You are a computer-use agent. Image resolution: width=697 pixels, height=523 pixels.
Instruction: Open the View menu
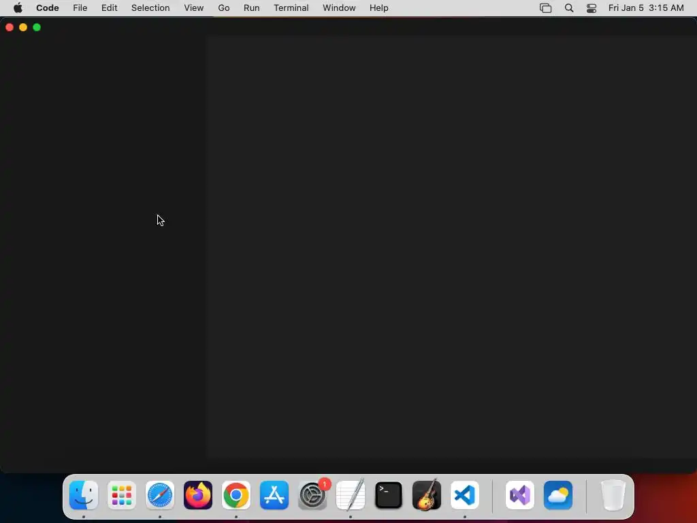point(194,8)
